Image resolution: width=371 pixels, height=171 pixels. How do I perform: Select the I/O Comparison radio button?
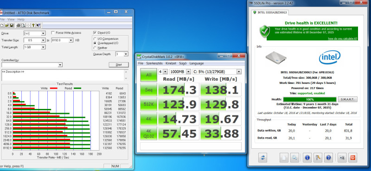(95, 39)
